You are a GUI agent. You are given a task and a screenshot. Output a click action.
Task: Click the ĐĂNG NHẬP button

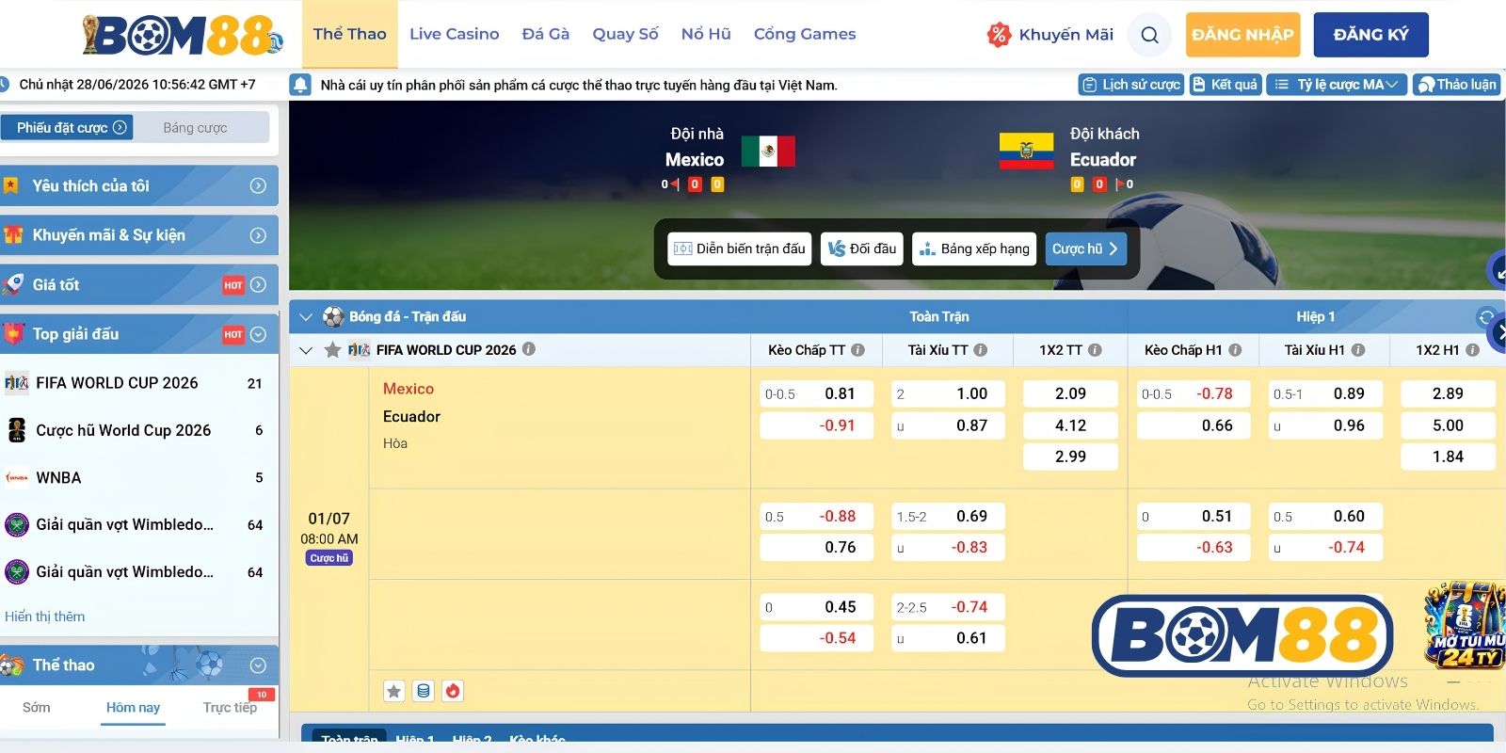1242,35
